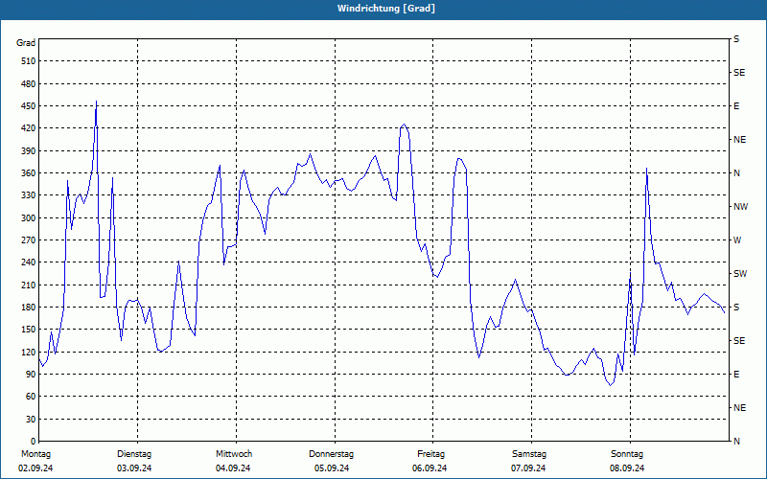Click the "Dienstag" day label
This screenshot has height=479, width=767.
(x=134, y=454)
